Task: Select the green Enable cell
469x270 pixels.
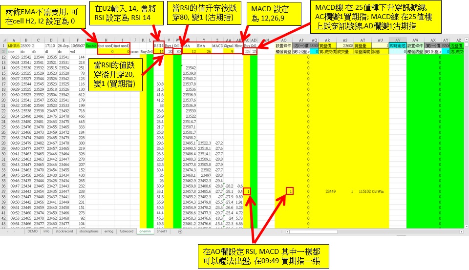Action: 91,46
